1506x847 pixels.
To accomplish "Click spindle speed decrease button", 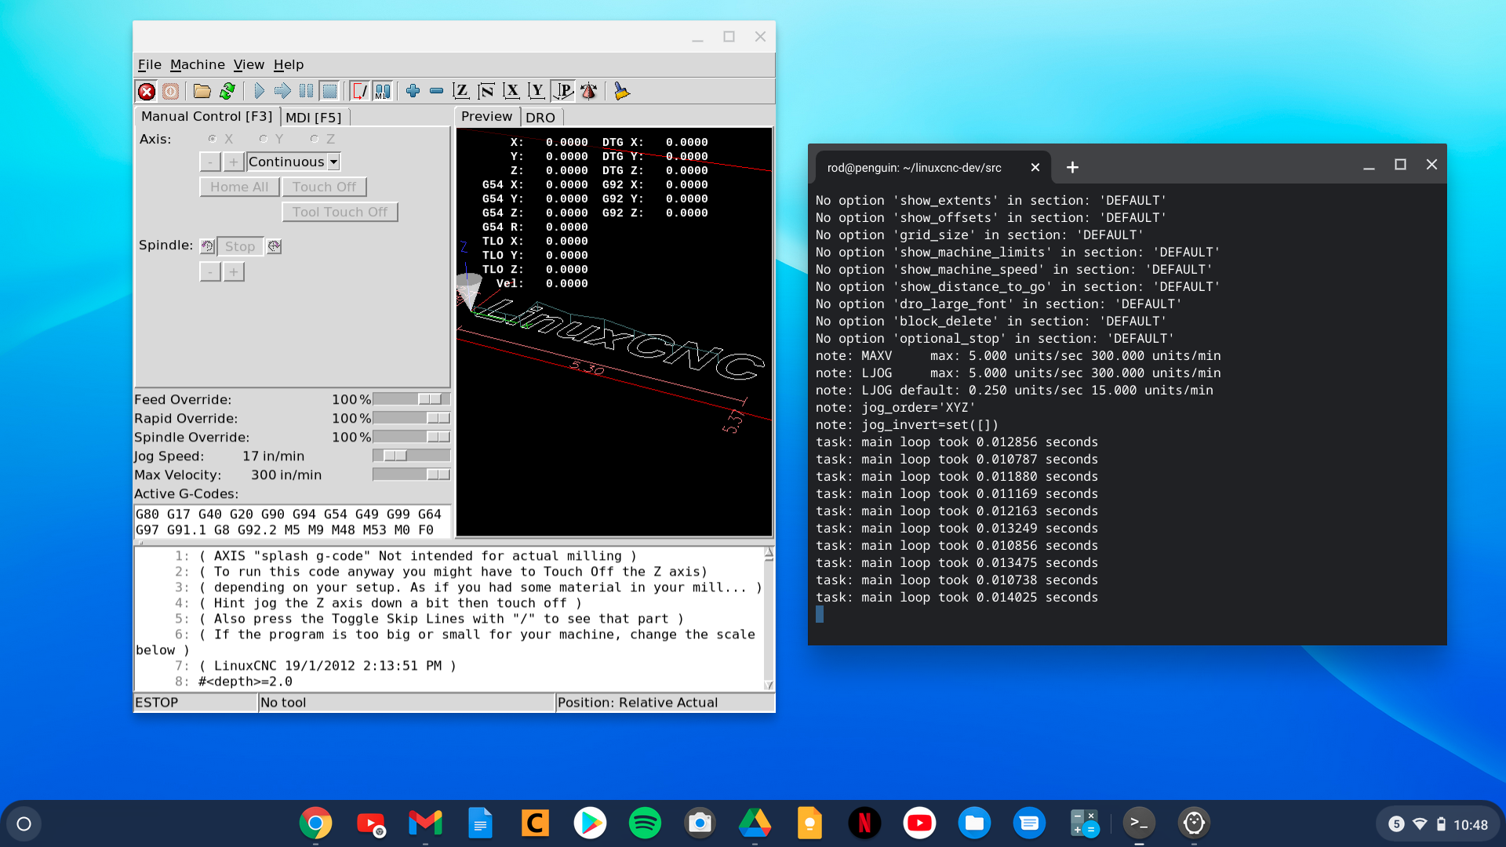I will 210,271.
